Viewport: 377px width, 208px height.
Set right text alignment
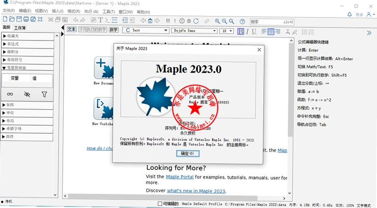click(278, 32)
